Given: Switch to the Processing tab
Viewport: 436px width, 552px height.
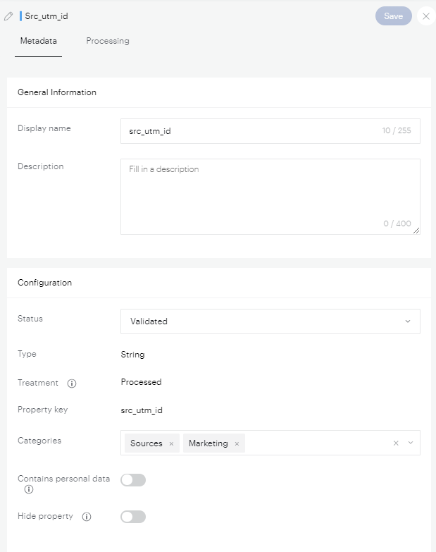Looking at the screenshot, I should (108, 41).
